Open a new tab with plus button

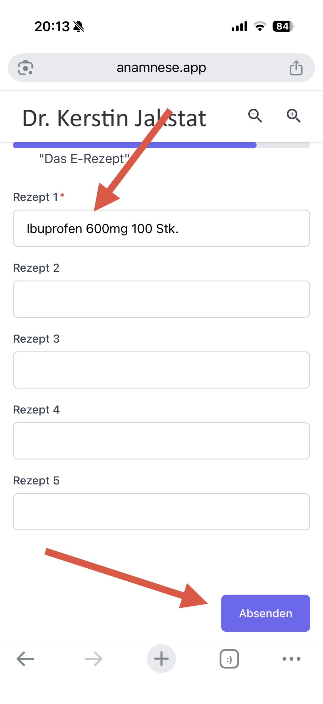161,659
